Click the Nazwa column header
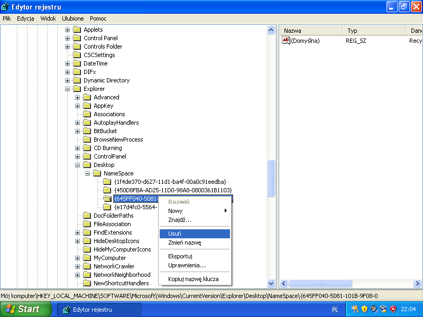This screenshot has height=317, width=423. 310,31
